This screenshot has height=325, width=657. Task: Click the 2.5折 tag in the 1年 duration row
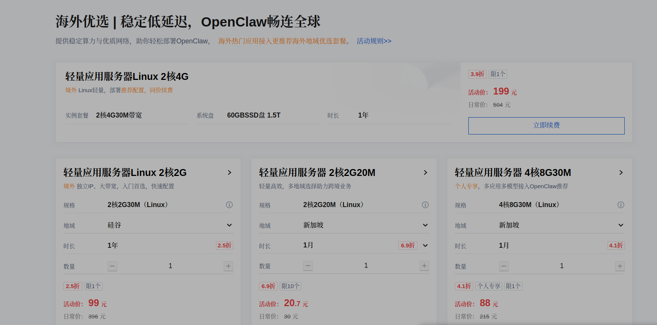click(x=224, y=245)
